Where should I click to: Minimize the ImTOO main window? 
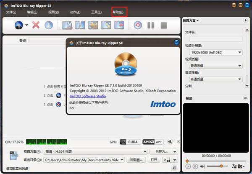[x=234, y=5]
